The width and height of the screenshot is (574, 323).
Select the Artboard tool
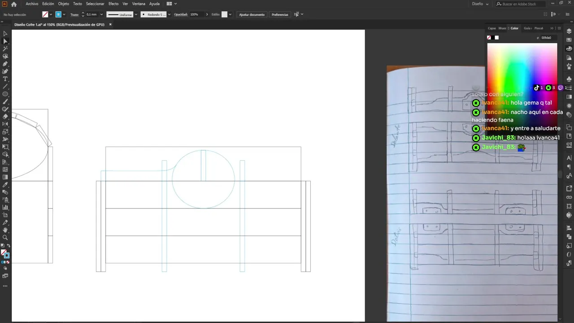point(5,215)
